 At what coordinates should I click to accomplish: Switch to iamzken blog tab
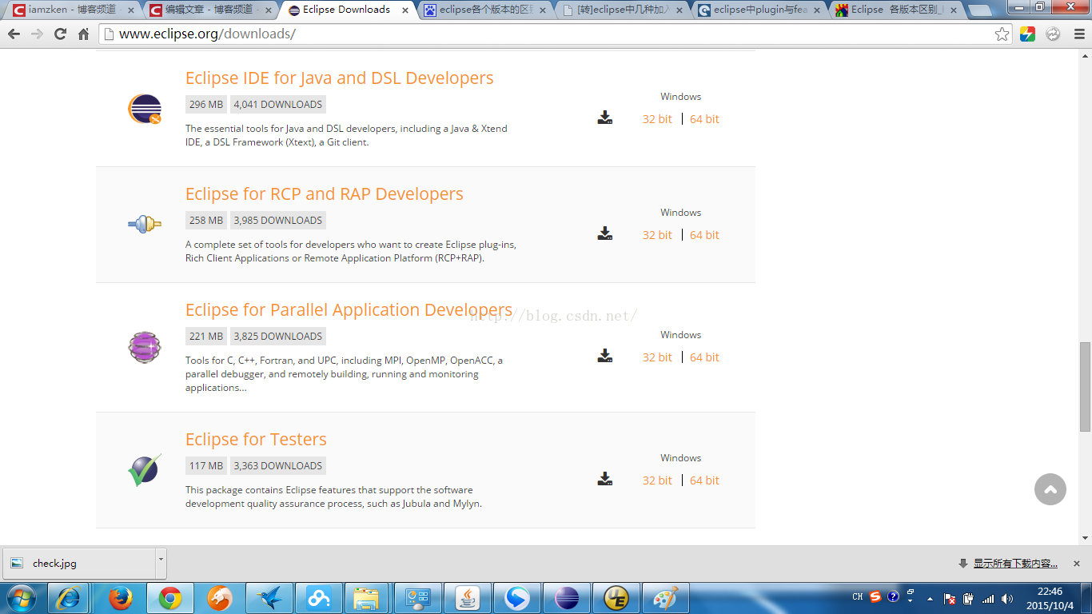point(71,10)
